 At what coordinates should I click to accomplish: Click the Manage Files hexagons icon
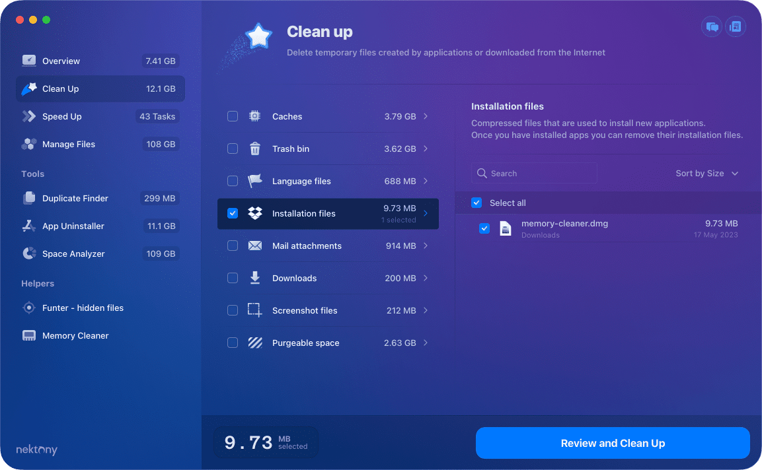[28, 144]
